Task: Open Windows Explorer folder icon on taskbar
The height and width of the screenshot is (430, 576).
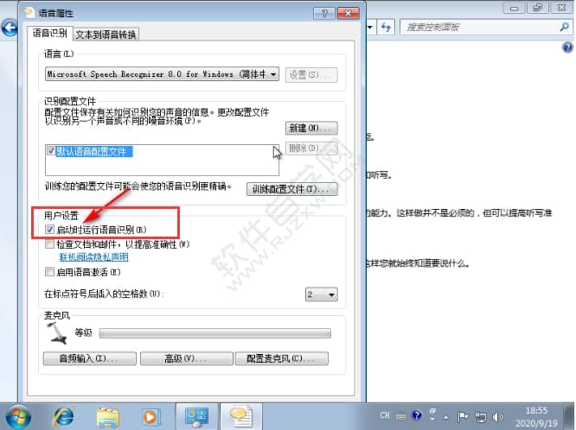Action: tap(108, 416)
